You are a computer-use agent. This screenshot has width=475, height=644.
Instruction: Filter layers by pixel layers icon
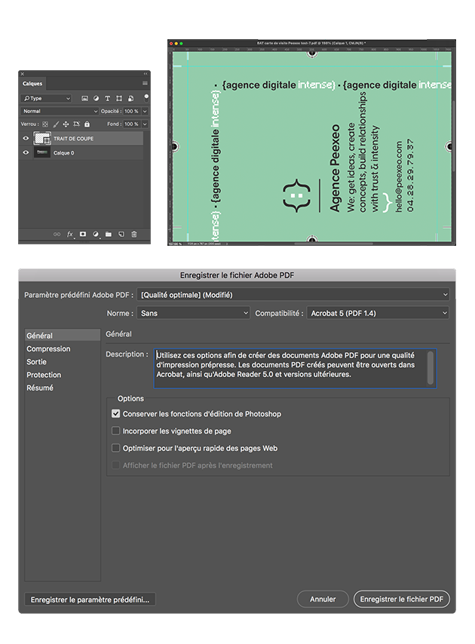[84, 99]
